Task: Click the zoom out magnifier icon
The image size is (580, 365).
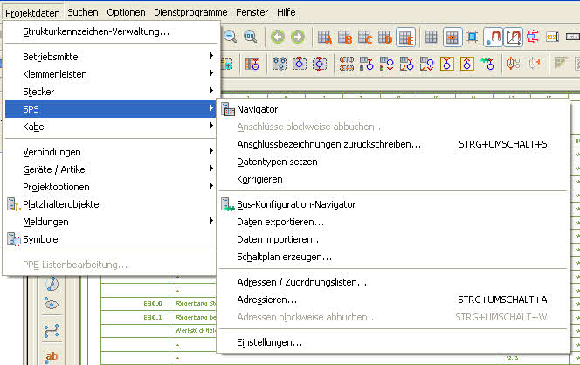Action: pos(230,37)
